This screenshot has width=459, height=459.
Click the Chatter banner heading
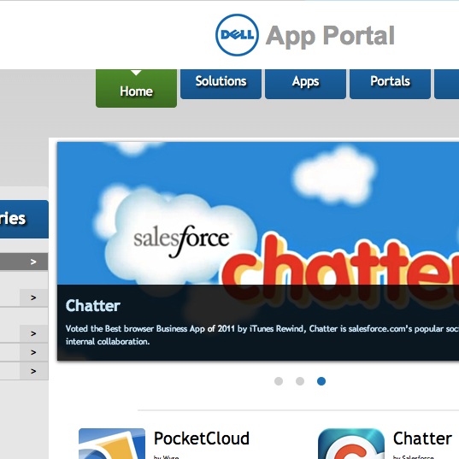pyautogui.click(x=93, y=306)
